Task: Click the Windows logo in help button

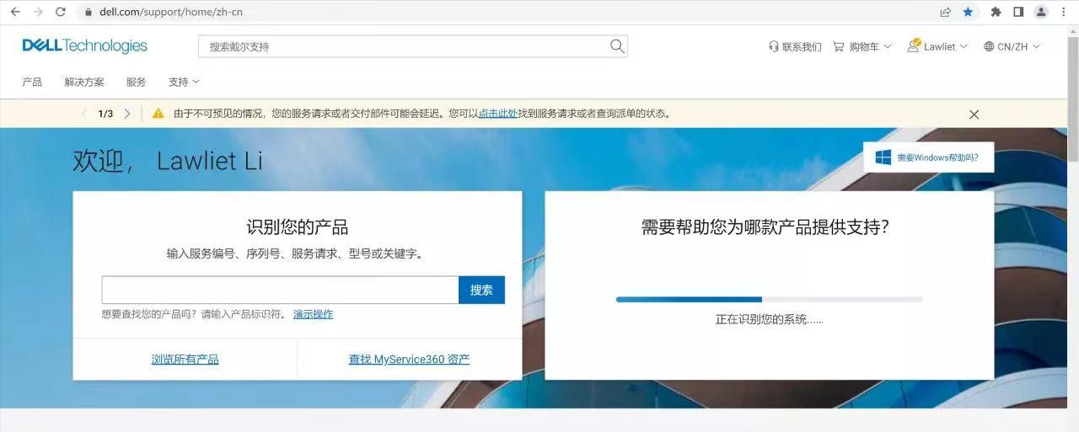Action: pyautogui.click(x=883, y=157)
